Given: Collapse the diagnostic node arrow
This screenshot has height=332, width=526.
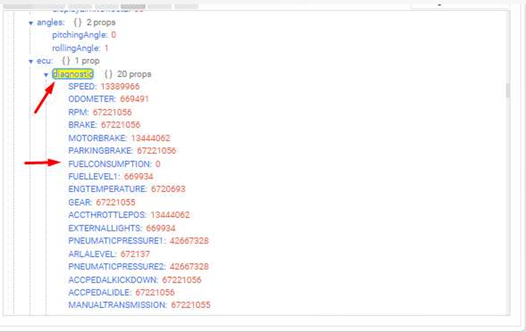Looking at the screenshot, I should point(46,74).
